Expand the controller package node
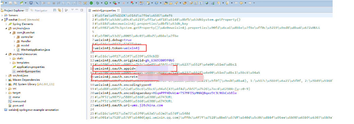Screen dimensions: 354x124 [x=14, y=37]
